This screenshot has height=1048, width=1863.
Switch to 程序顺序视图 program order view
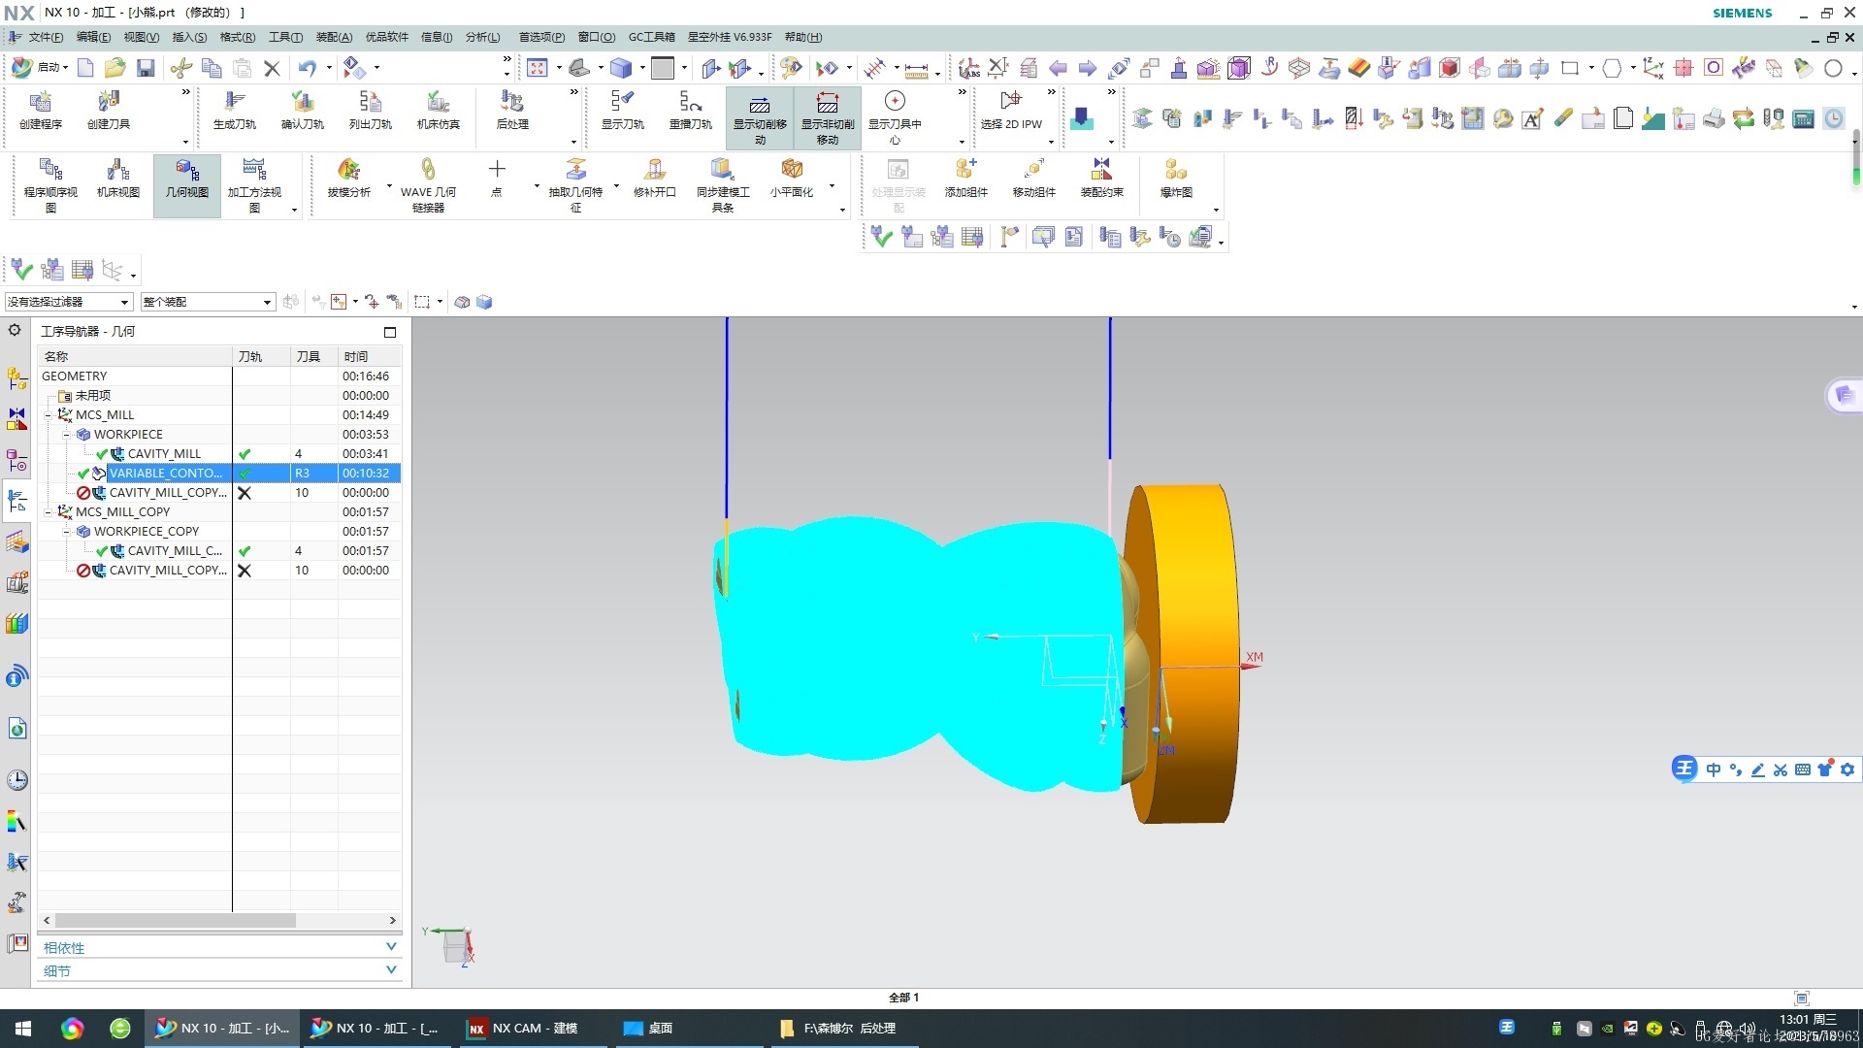tap(50, 184)
